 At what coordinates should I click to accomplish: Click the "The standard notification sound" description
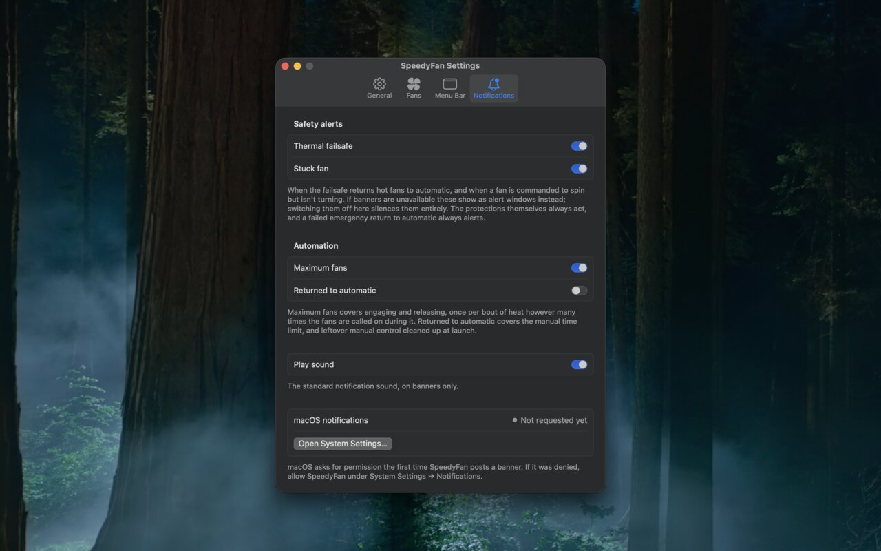(x=373, y=386)
